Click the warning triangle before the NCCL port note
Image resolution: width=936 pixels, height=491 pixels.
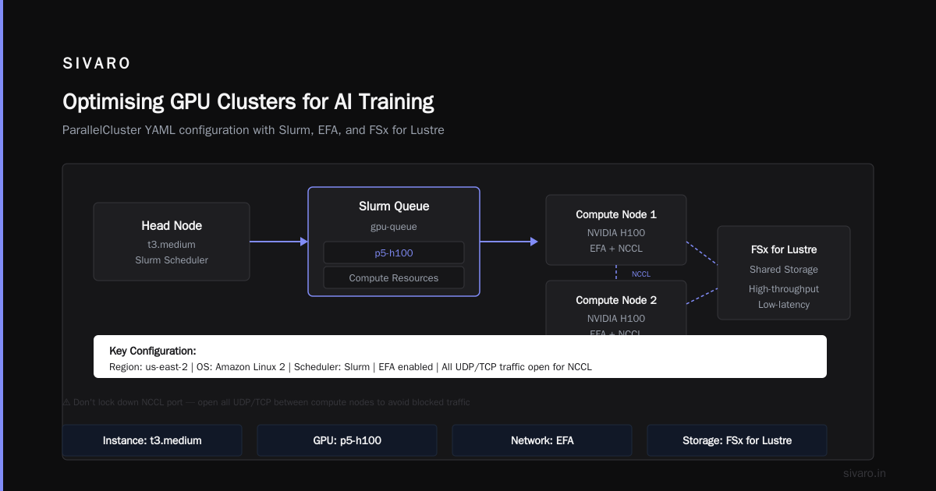(x=66, y=402)
